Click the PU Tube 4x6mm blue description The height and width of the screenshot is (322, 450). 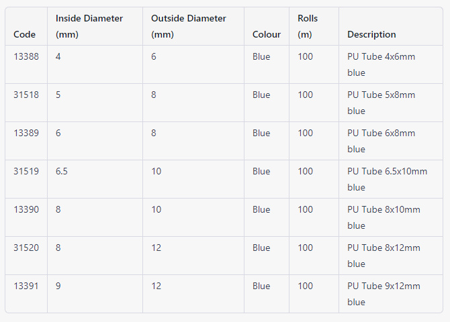coord(381,64)
